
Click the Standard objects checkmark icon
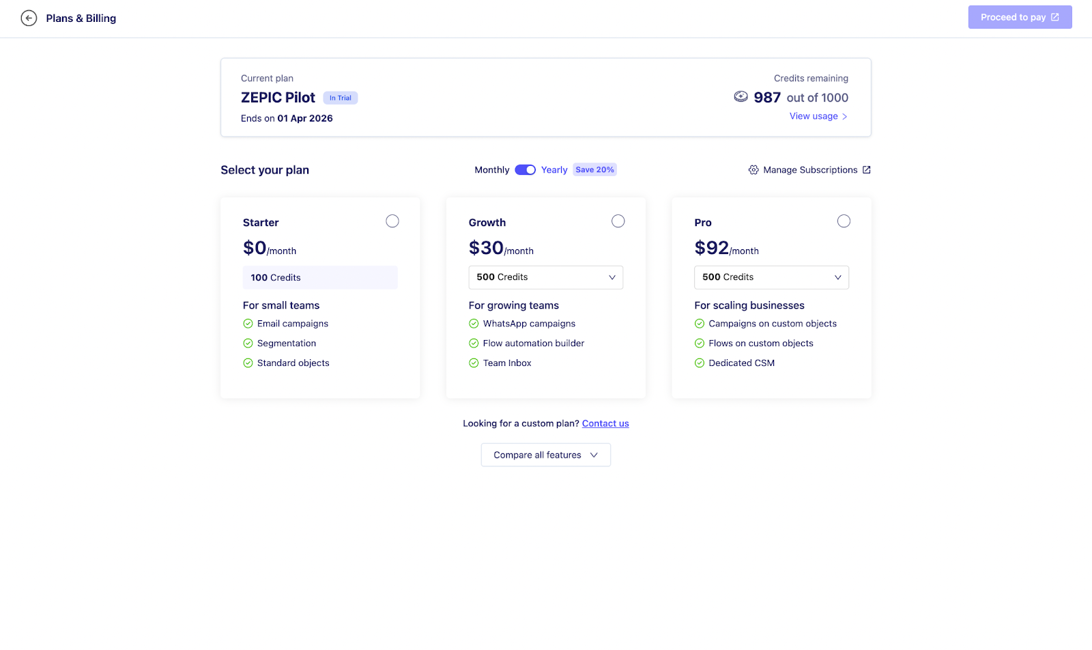[248, 363]
